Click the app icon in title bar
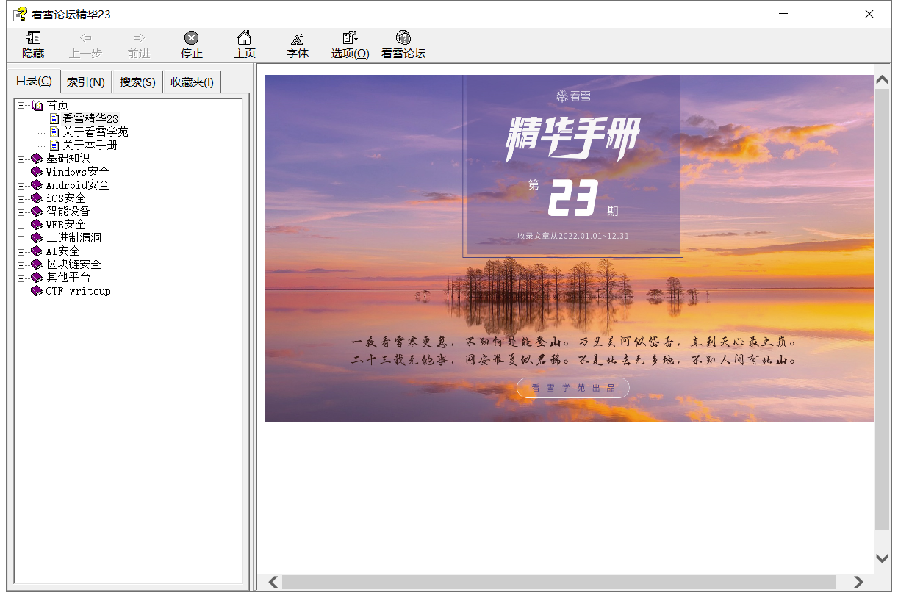Screen dimensions: 898x598 (x=20, y=14)
